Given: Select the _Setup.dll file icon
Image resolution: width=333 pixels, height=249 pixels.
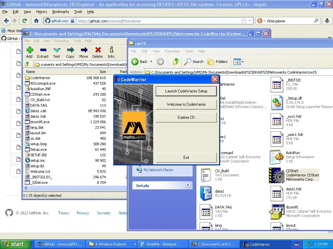Looking at the screenshot, I should (x=276, y=103).
